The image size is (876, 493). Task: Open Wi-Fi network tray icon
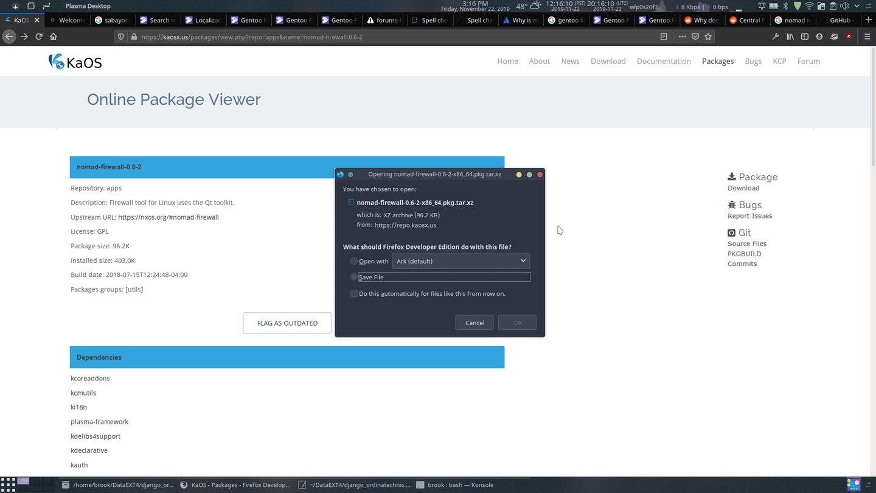[809, 6]
